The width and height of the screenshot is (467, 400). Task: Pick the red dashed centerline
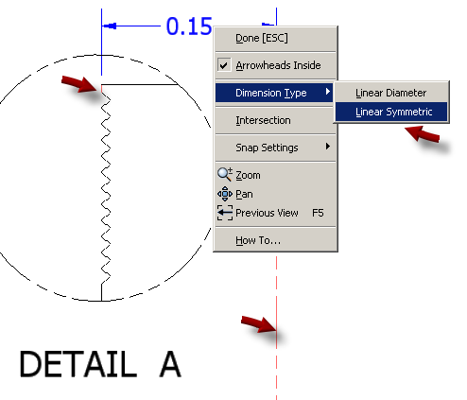[277, 328]
